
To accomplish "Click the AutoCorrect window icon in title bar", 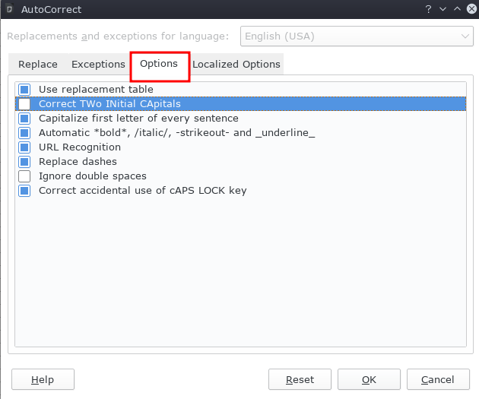I will click(x=9, y=9).
